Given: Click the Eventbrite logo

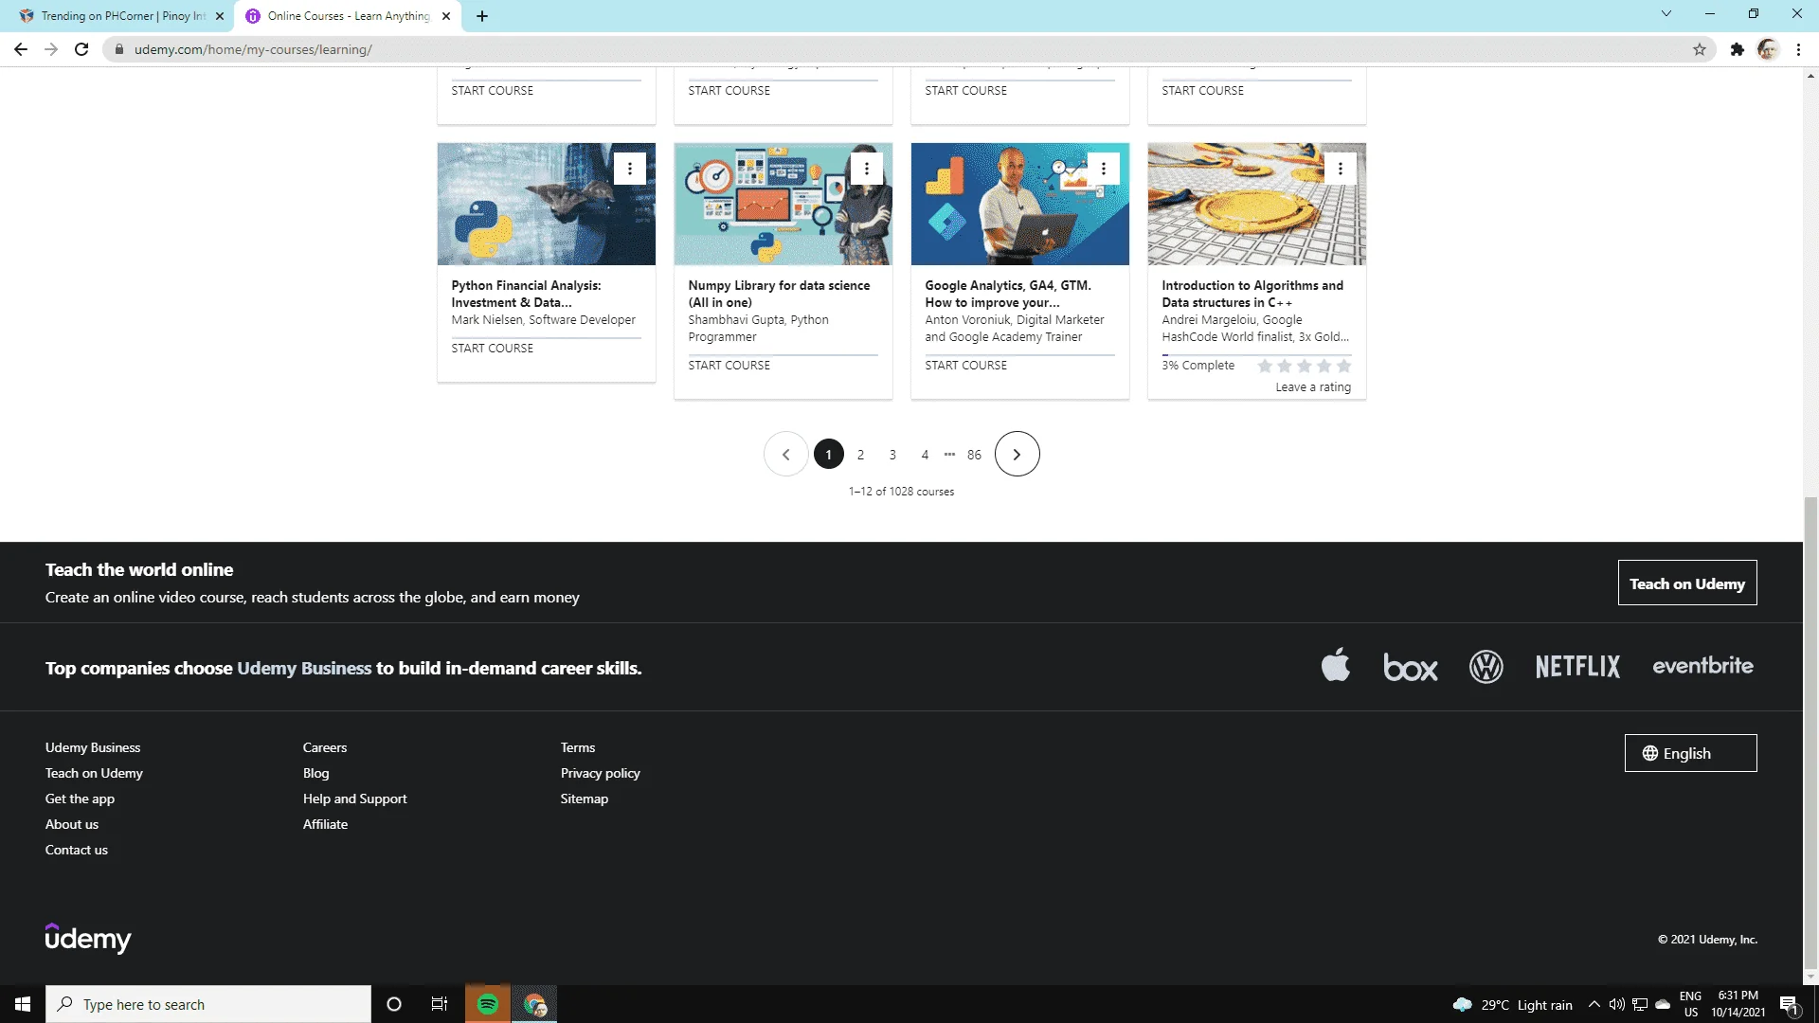Looking at the screenshot, I should click(x=1703, y=666).
